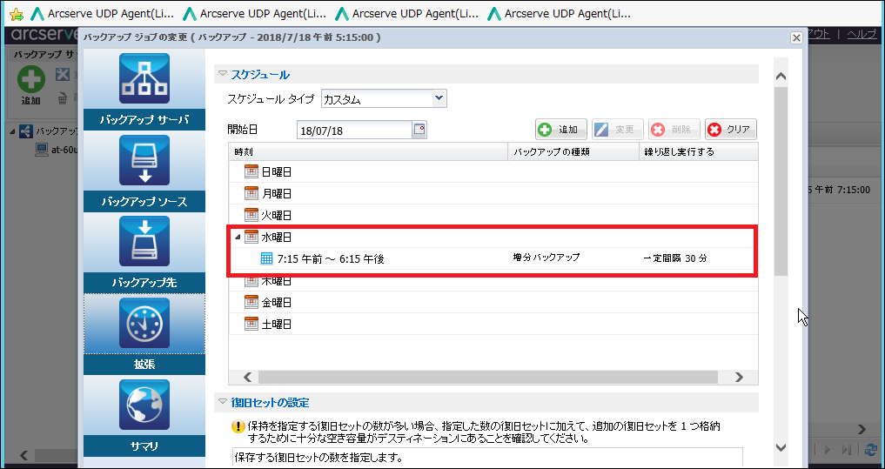Click the クリア (Clear) schedule button
Viewport: 885px width, 469px height.
tap(730, 130)
